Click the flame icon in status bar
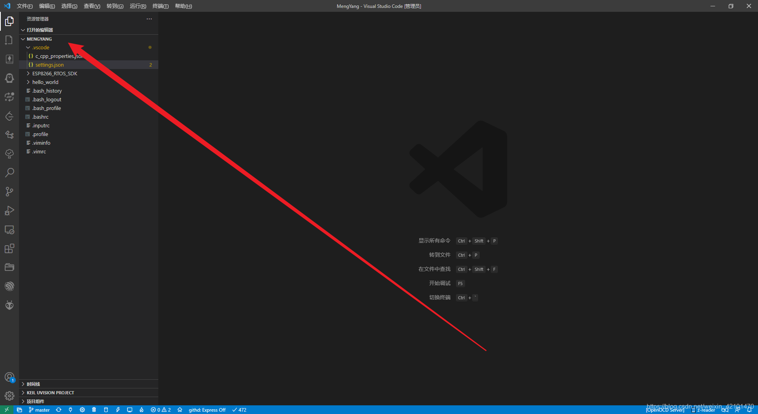 point(141,410)
